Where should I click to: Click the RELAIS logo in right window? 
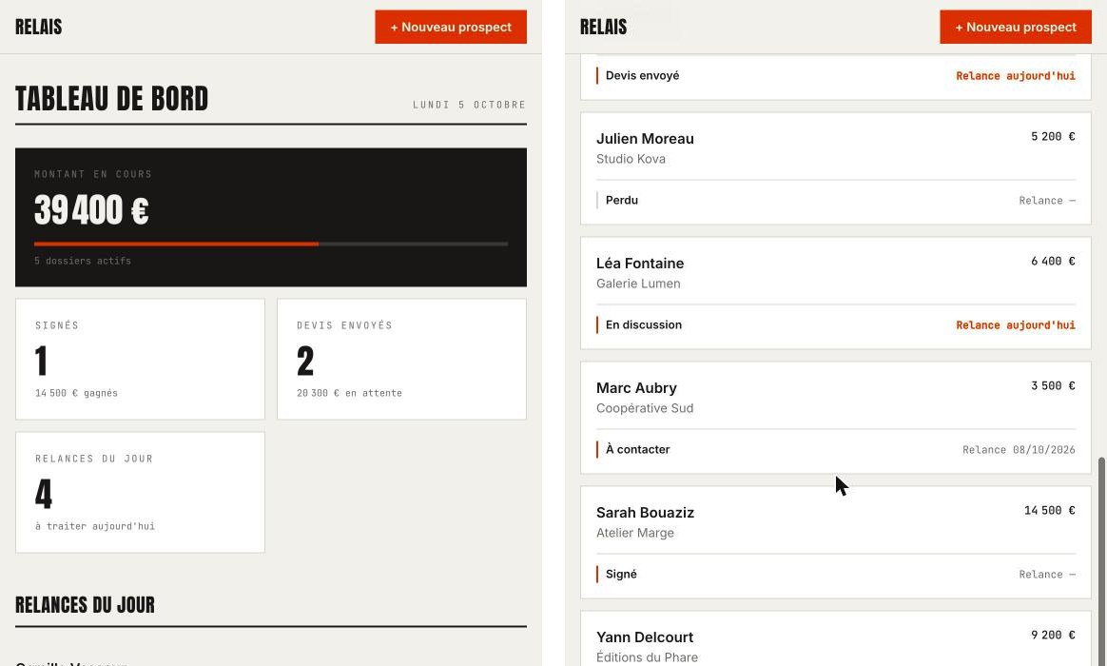tap(604, 27)
